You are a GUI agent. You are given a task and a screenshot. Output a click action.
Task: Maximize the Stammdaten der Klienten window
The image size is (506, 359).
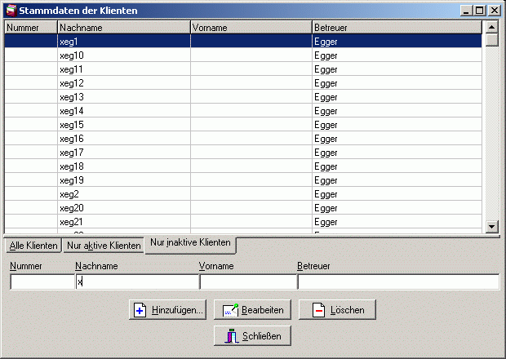[x=480, y=11]
